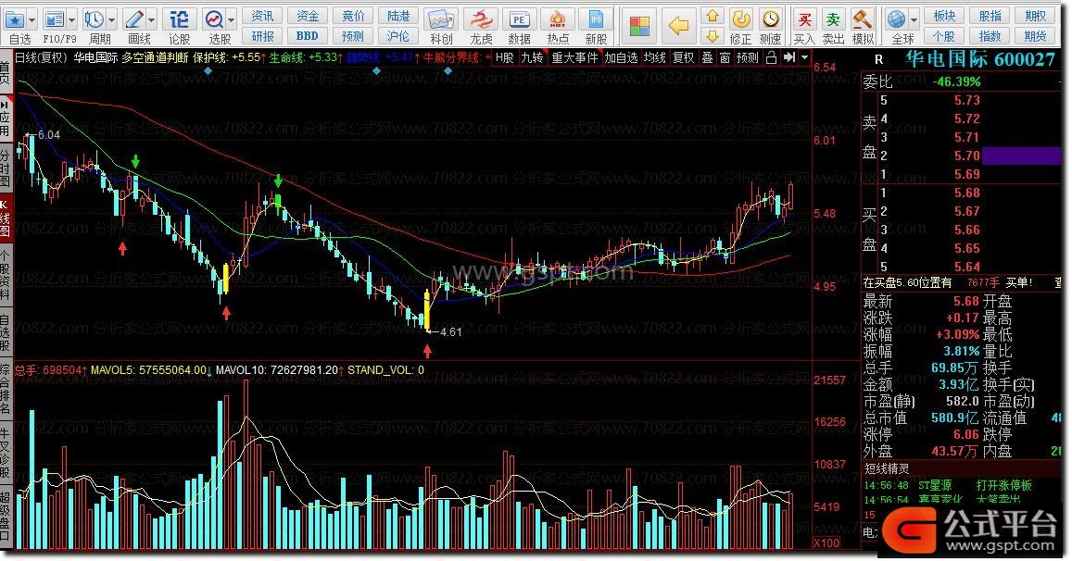Open the 股指 toolbar button
Screen dimensions: 1072x561
pyautogui.click(x=990, y=16)
